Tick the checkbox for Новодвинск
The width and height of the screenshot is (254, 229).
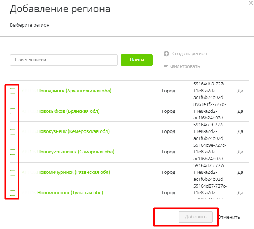[x=13, y=91]
